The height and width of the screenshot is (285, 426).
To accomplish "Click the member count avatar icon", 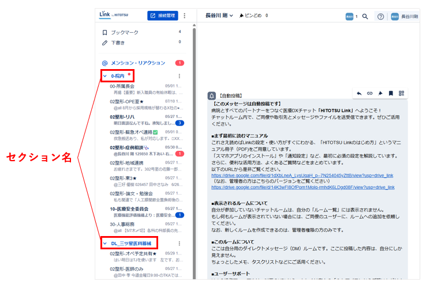I will coord(349,17).
